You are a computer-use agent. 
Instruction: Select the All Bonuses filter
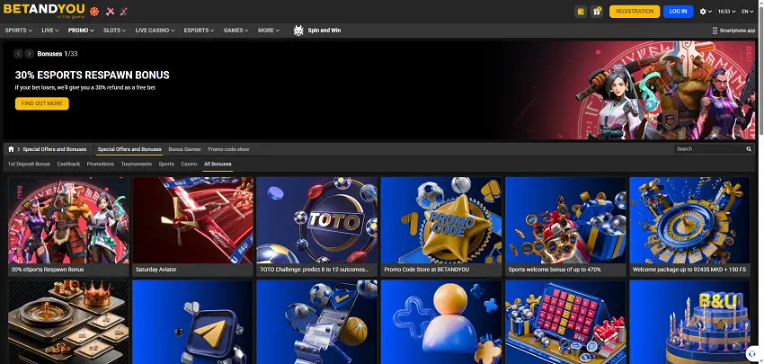(x=218, y=164)
